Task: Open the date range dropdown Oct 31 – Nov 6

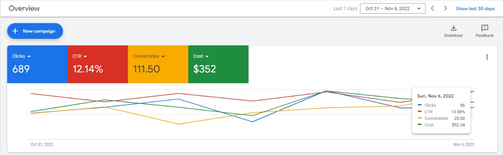Action: 393,8
